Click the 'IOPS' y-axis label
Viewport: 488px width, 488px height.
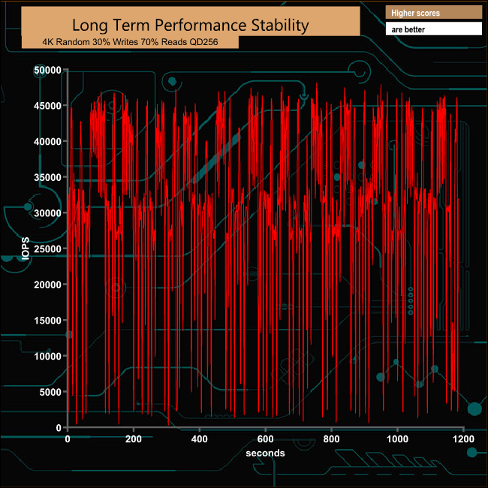[x=26, y=249]
